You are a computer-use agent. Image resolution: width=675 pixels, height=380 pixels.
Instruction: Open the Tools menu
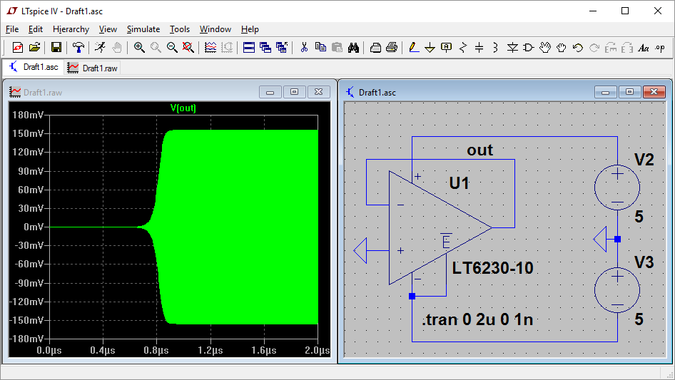click(x=180, y=29)
